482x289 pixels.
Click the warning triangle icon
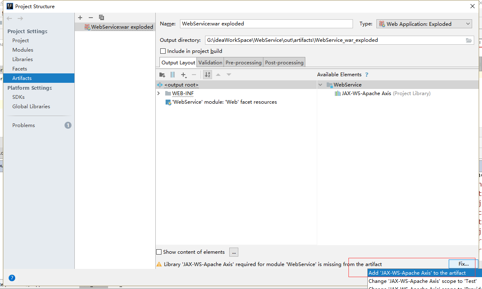[159, 264]
